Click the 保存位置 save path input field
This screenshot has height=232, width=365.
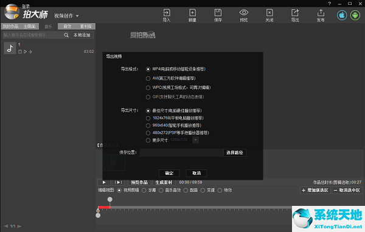point(181,152)
